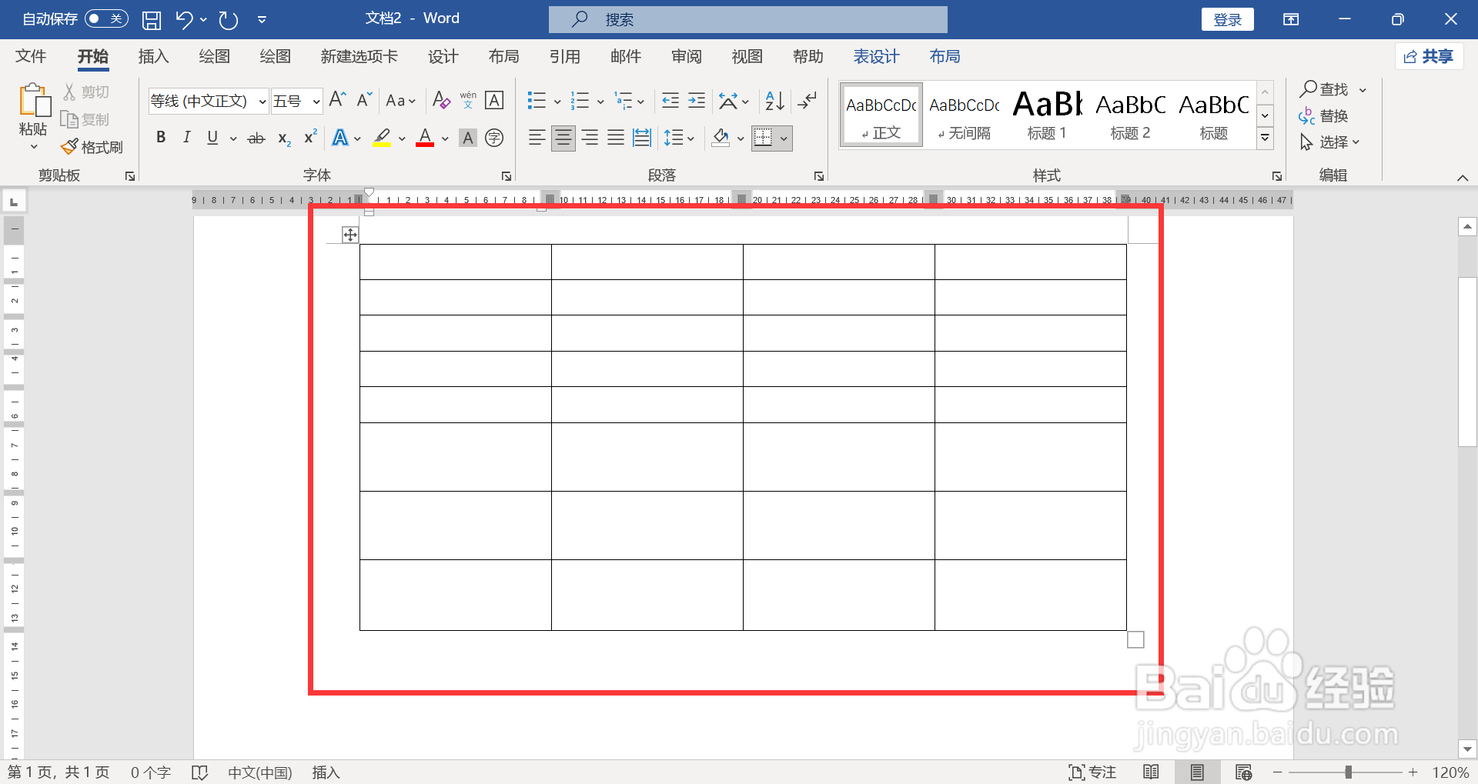The height and width of the screenshot is (784, 1478).
Task: Expand bullet list options
Action: (x=557, y=102)
